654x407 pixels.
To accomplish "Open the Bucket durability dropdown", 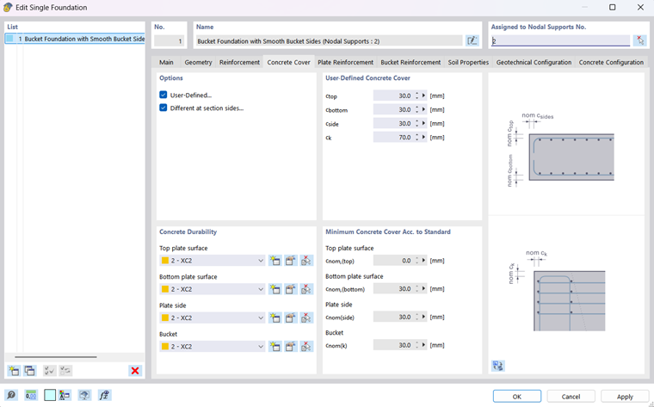I will (213, 346).
